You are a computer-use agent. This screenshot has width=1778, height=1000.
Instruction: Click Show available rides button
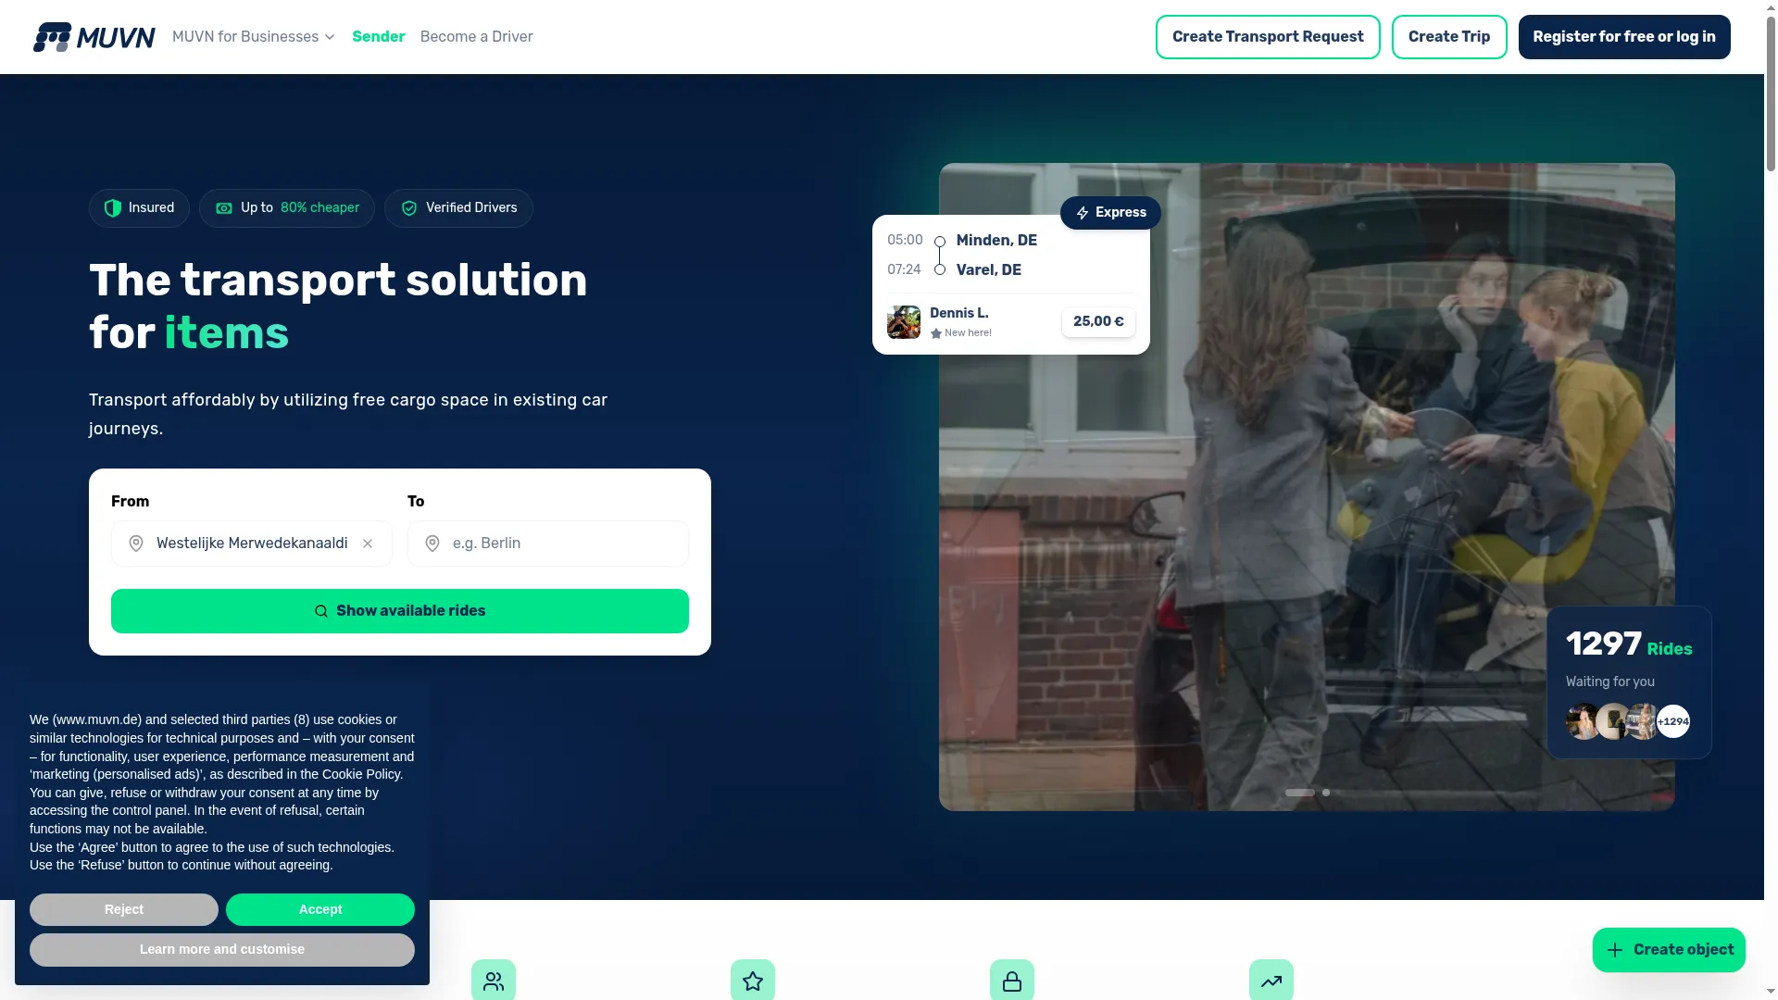coord(400,611)
